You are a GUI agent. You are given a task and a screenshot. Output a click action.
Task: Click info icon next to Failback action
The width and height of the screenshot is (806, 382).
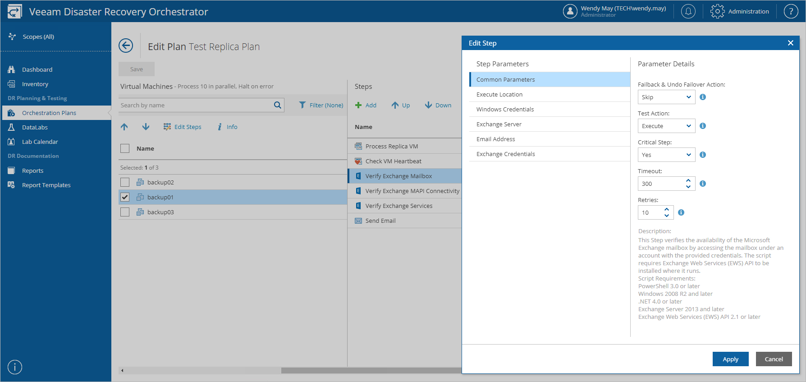click(x=703, y=97)
